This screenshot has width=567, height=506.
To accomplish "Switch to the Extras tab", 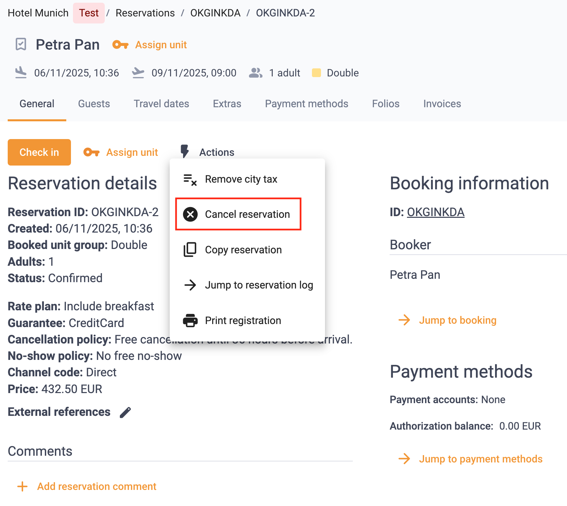I will (227, 104).
